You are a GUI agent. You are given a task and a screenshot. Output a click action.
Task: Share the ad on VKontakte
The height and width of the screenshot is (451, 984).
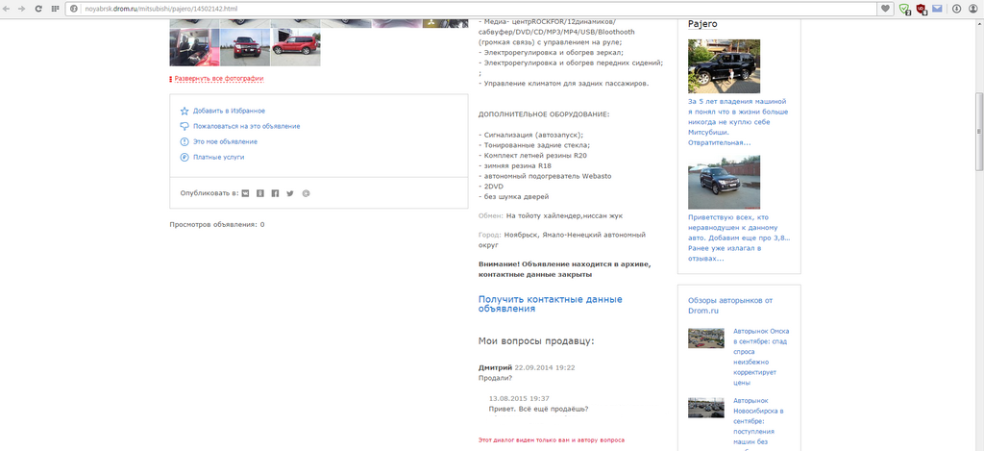245,193
